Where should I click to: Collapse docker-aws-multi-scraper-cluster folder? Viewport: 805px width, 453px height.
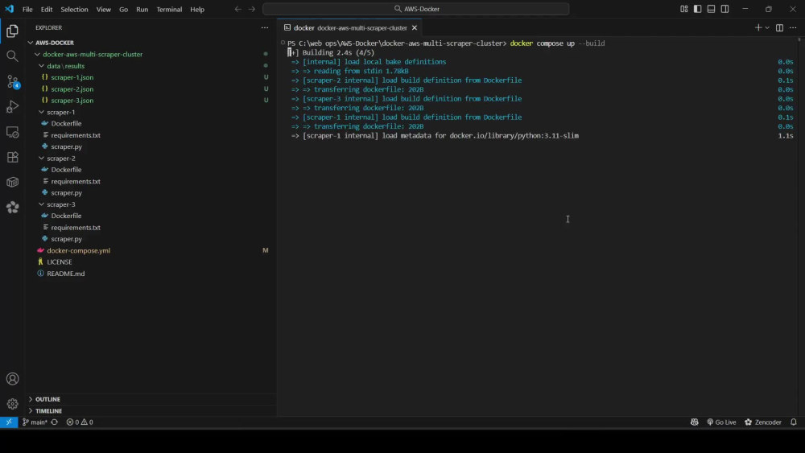pos(37,55)
